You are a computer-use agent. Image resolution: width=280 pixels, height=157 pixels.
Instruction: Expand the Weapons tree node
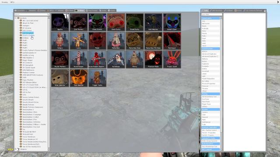[16, 149]
